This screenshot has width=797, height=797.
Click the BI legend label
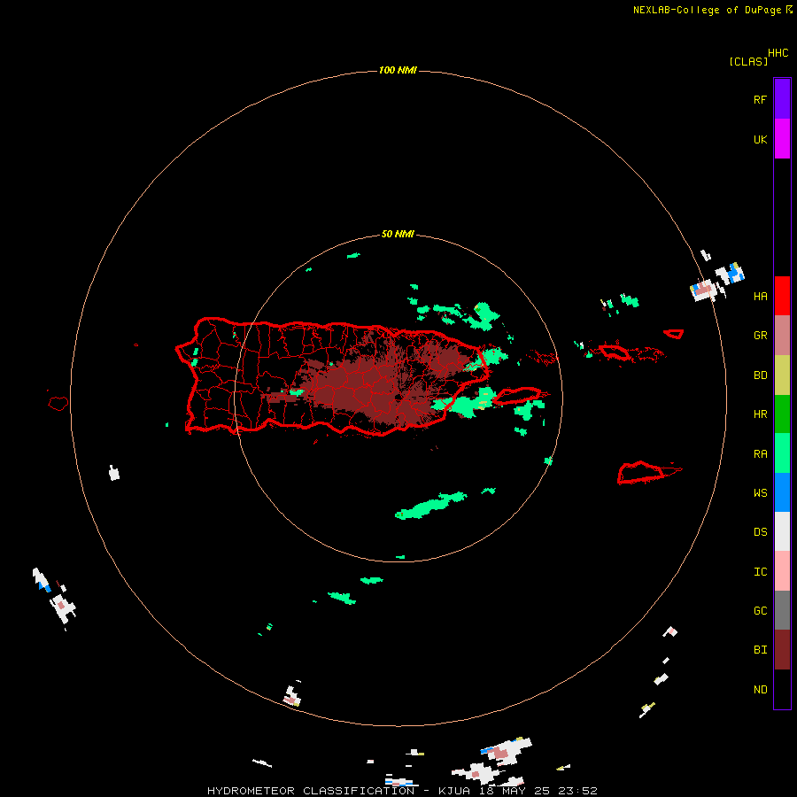[x=761, y=650]
